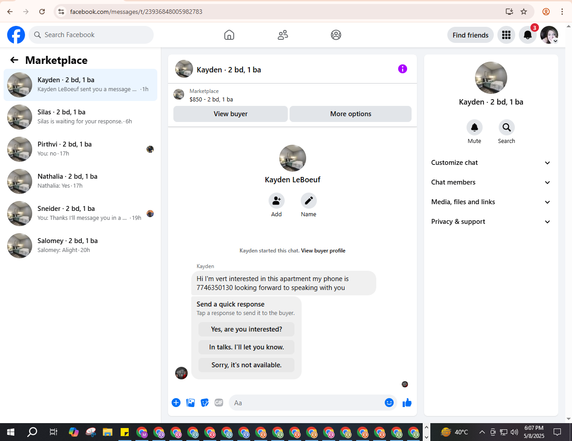Open the emoji picker in message box
This screenshot has height=441, width=572.
(389, 403)
